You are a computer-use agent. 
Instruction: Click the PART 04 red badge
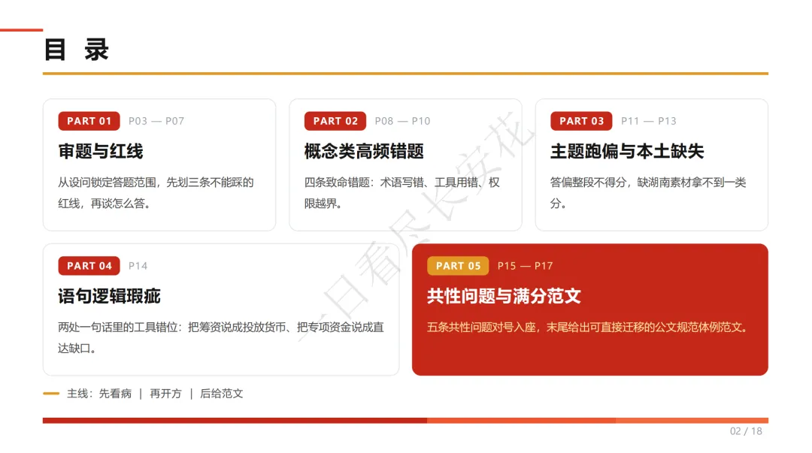(89, 266)
